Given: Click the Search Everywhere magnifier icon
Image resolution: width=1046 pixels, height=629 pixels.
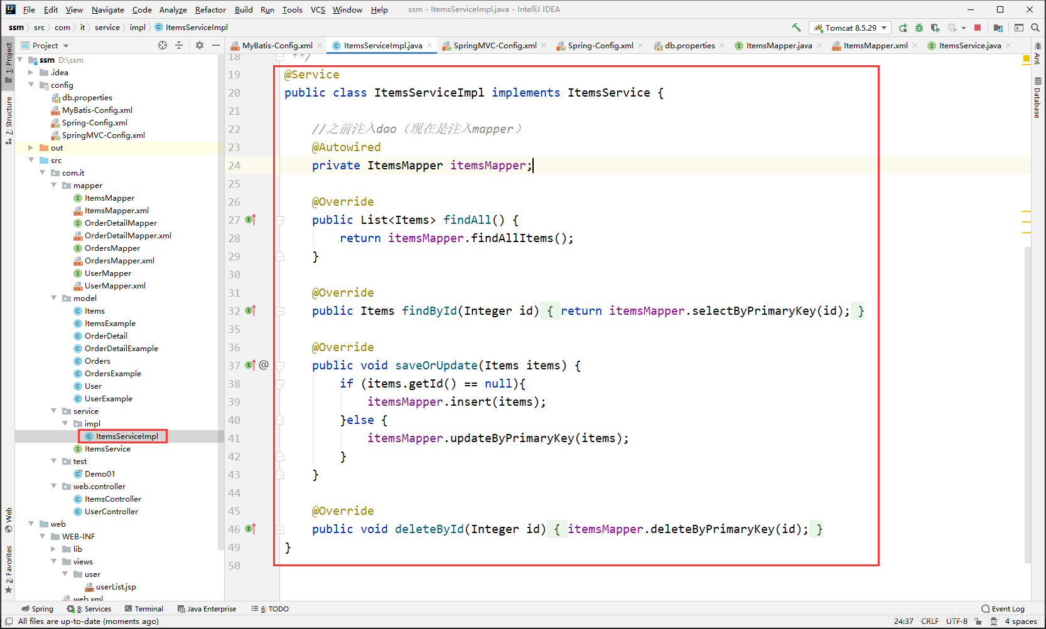Looking at the screenshot, I should pyautogui.click(x=1035, y=28).
